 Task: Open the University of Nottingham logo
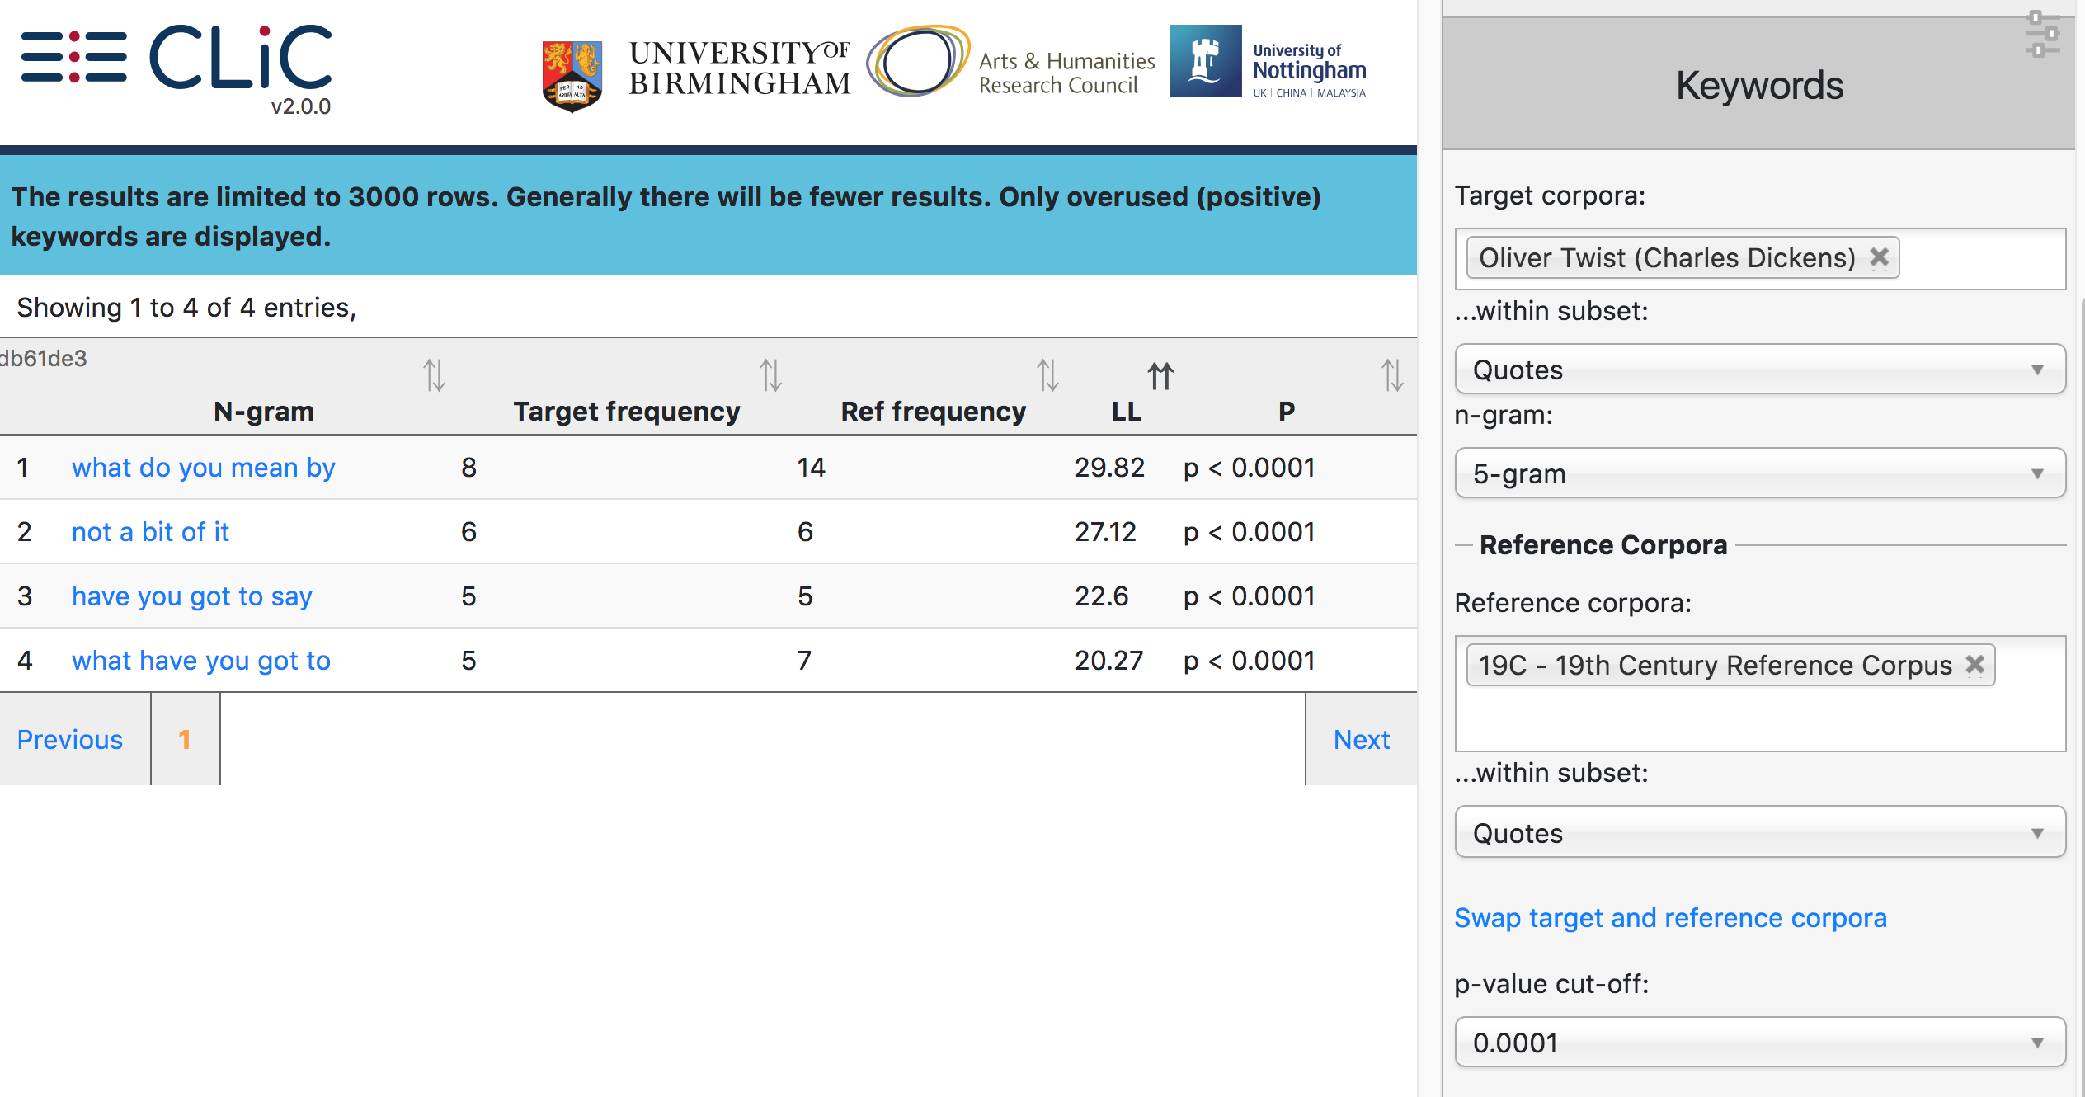point(1268,63)
